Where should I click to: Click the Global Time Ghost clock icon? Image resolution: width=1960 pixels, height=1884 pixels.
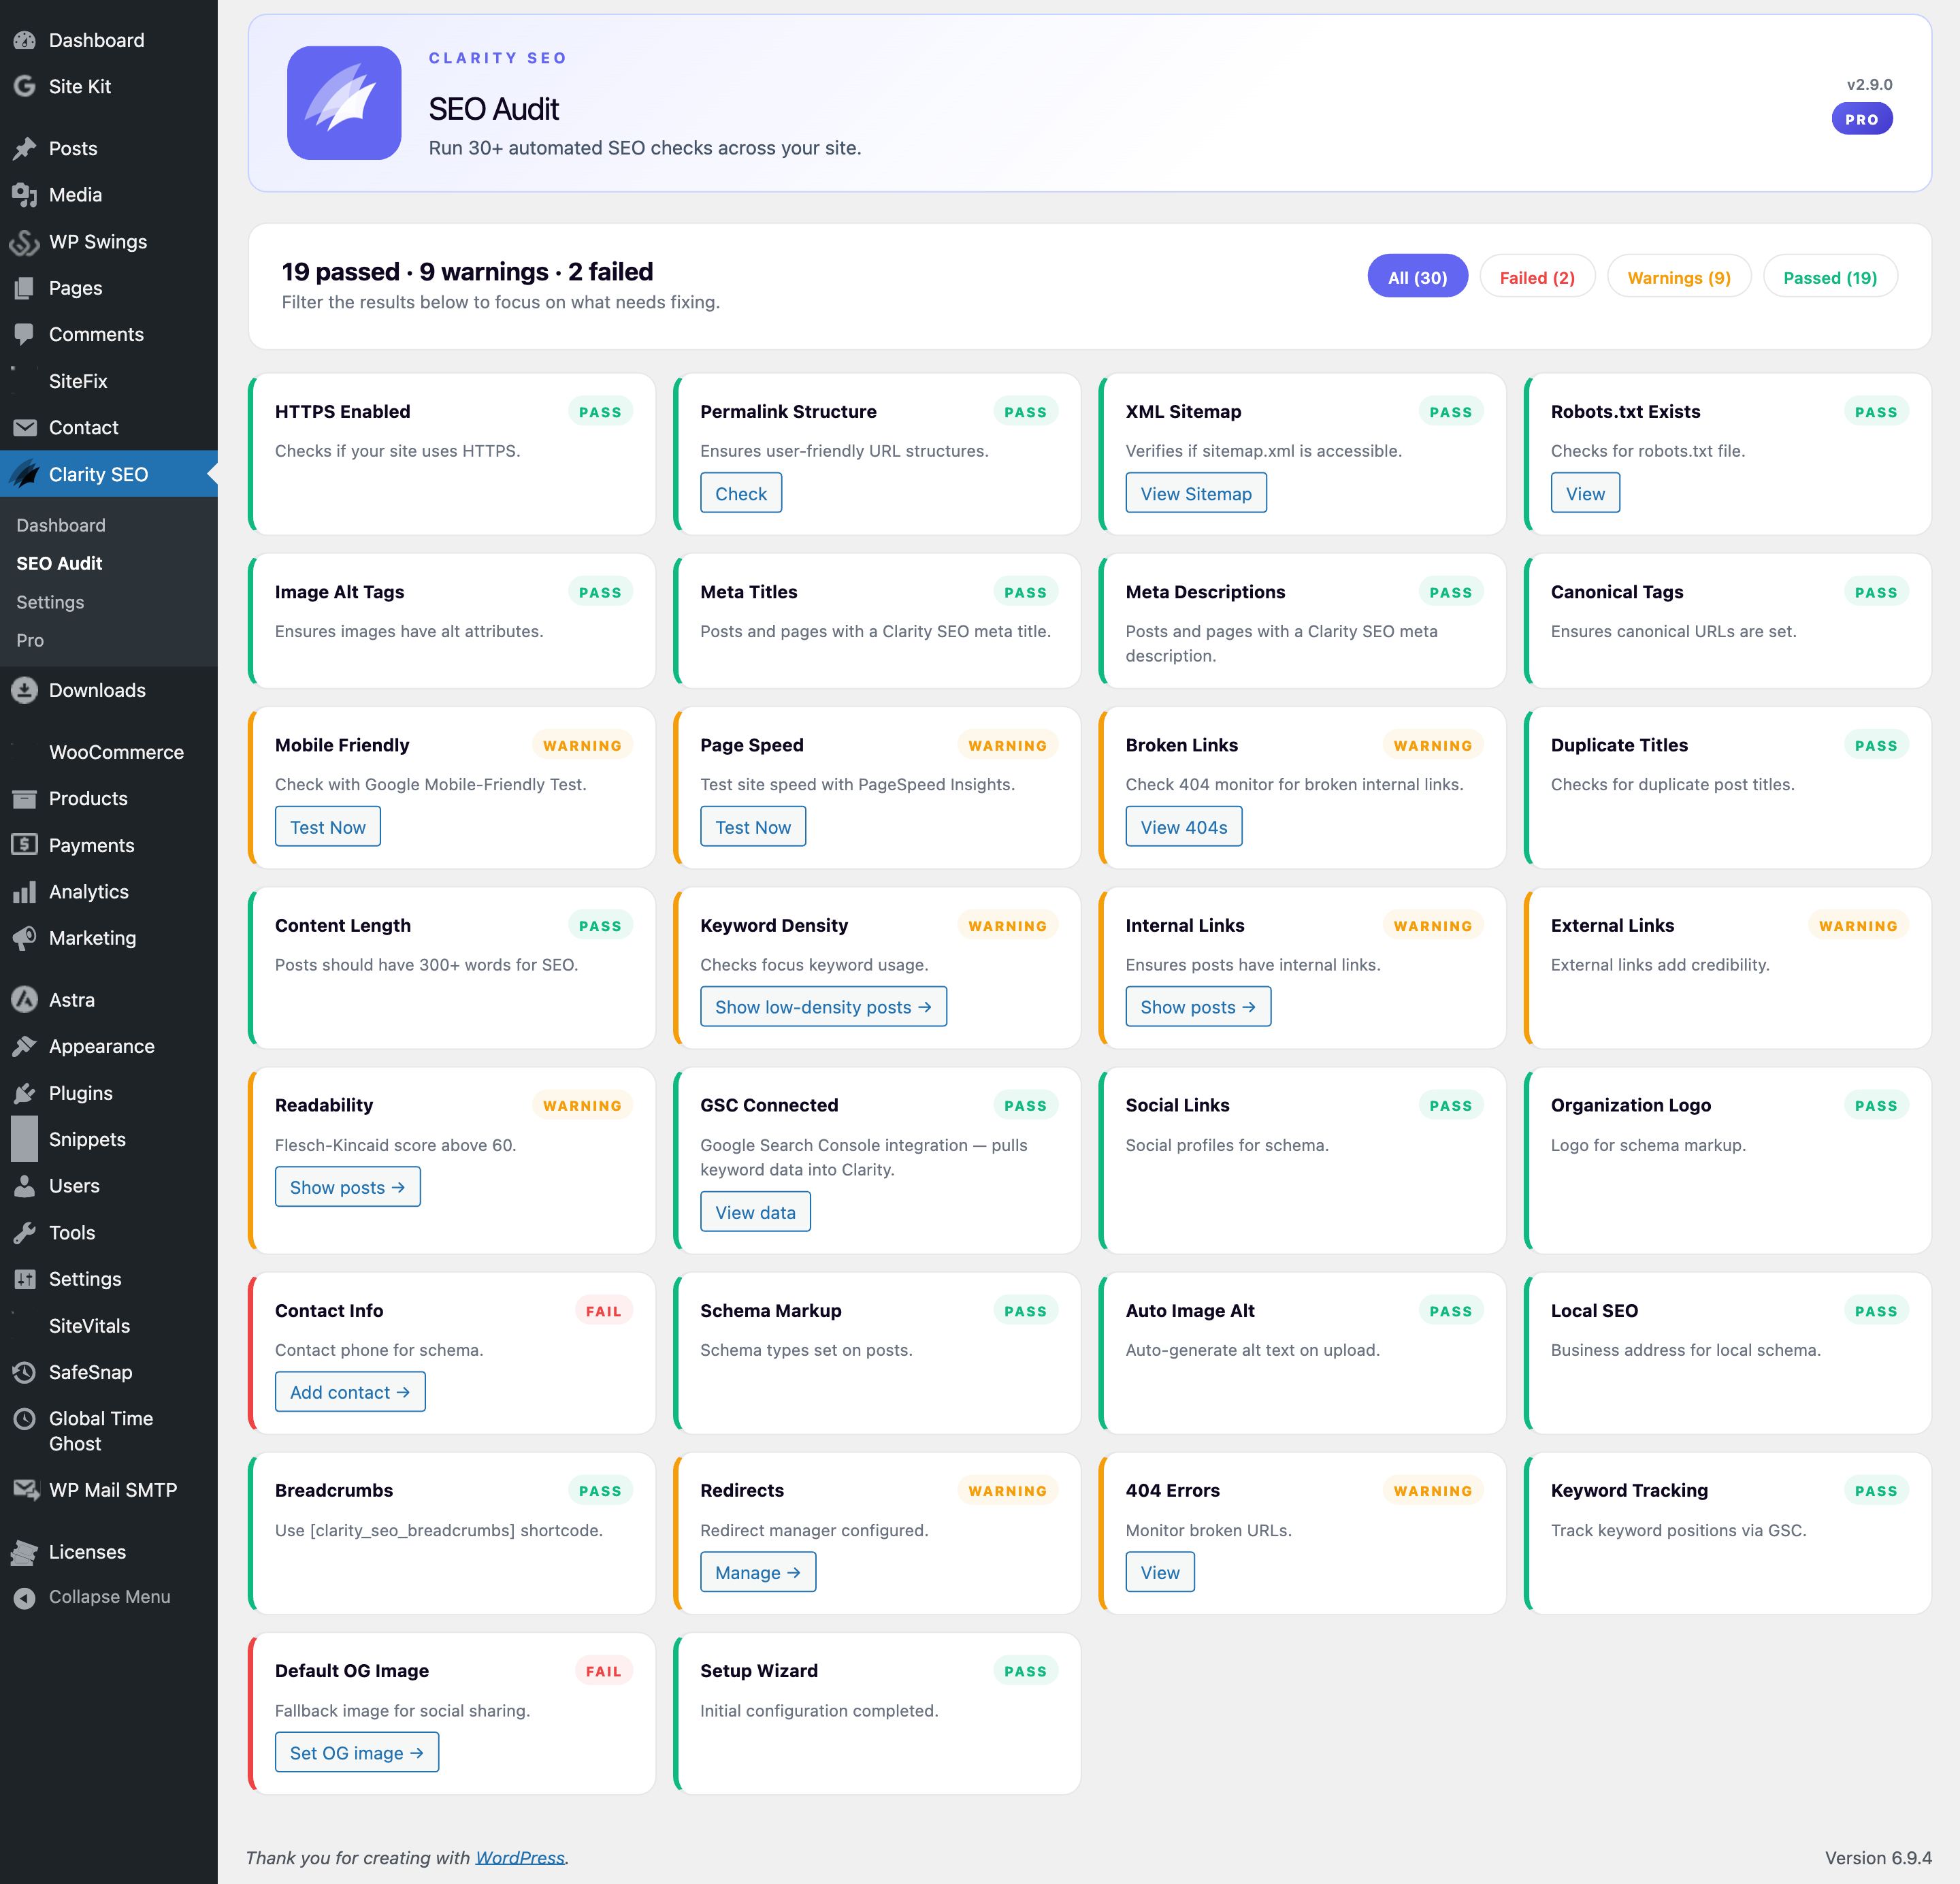tap(24, 1419)
